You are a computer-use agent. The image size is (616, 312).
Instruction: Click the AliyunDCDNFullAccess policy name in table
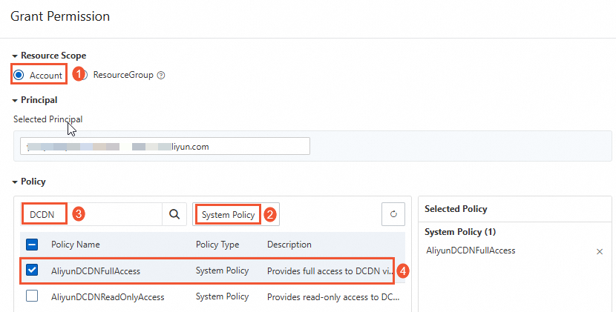[x=96, y=270]
